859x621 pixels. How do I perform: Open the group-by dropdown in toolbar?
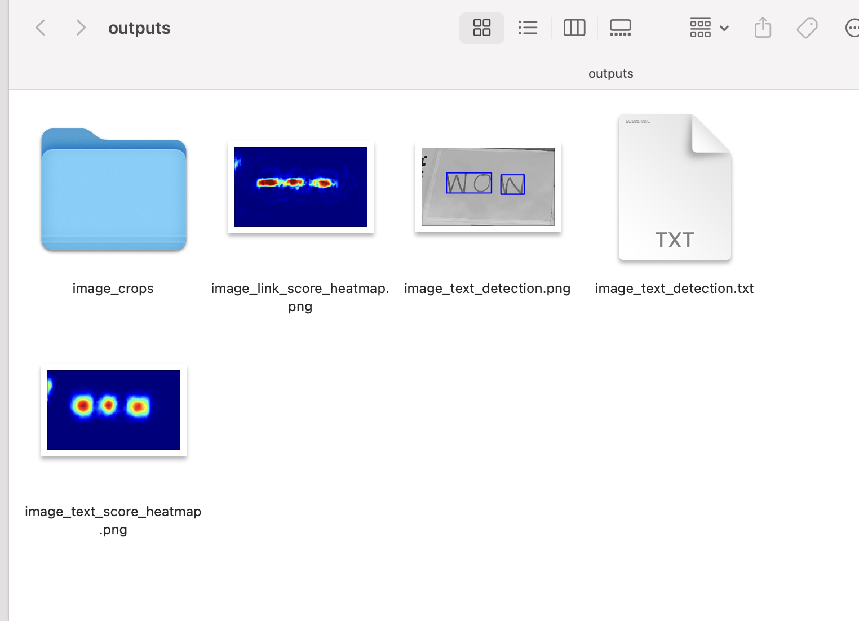pyautogui.click(x=709, y=28)
